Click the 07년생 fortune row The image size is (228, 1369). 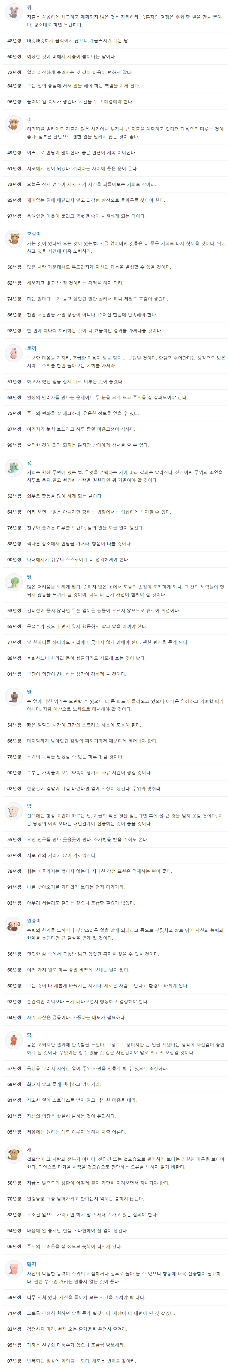114,1361
